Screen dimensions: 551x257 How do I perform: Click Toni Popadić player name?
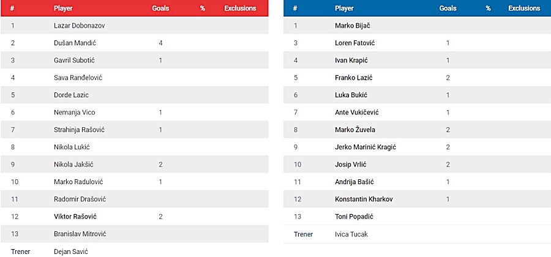pos(354,217)
